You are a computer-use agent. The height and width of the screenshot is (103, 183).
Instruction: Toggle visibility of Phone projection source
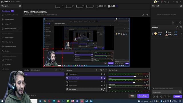pos(102,74)
